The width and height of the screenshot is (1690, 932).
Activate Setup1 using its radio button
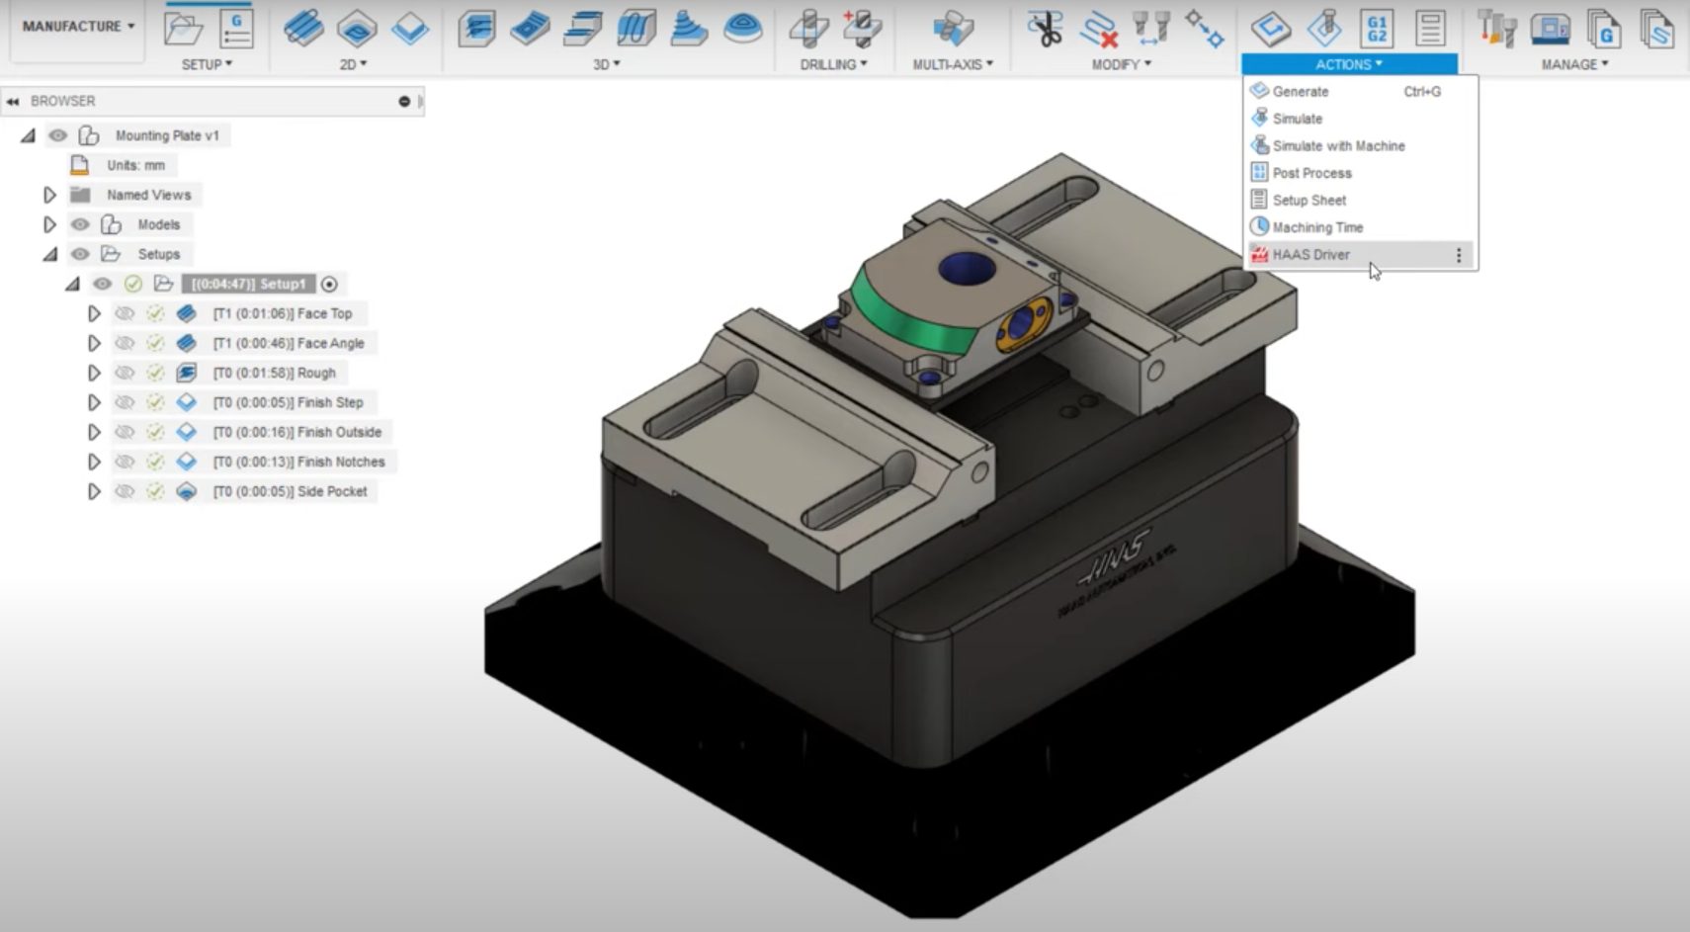tap(330, 284)
